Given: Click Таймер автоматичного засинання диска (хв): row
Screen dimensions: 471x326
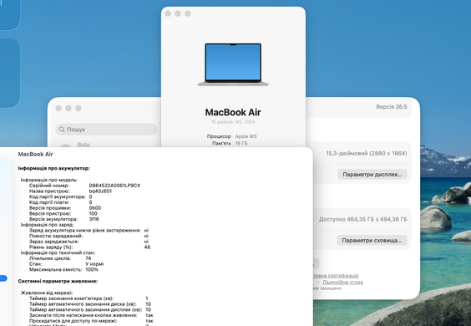Looking at the screenshot, I should 90,304.
